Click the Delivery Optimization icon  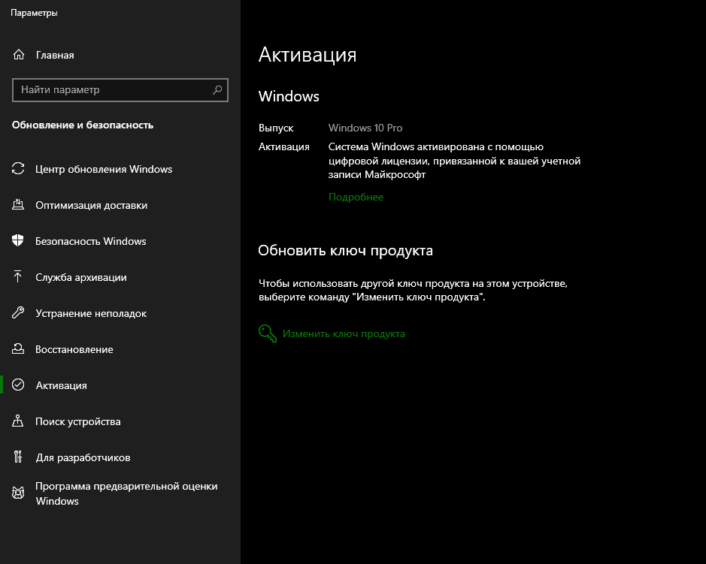pyautogui.click(x=18, y=204)
